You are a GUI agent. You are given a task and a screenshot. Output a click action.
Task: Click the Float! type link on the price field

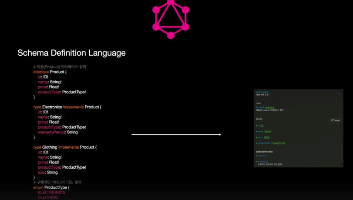[266, 137]
